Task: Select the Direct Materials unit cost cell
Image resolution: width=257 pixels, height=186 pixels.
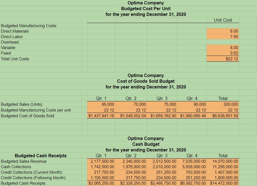Action: point(223,31)
